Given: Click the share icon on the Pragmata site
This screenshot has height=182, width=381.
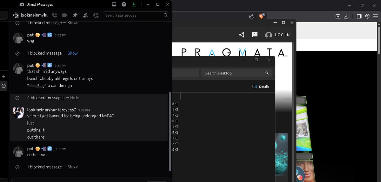Looking at the screenshot, I should click(242, 35).
